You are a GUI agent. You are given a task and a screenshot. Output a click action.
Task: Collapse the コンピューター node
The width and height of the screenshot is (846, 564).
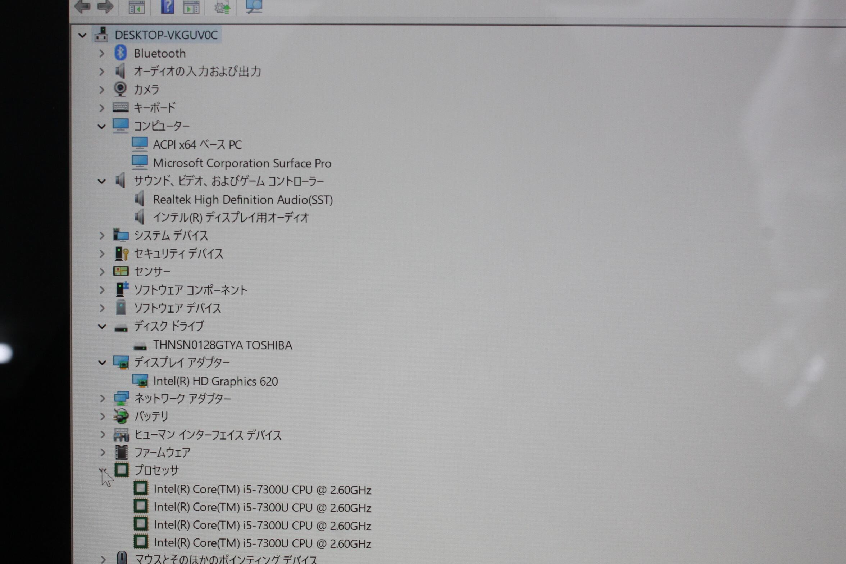tap(102, 126)
